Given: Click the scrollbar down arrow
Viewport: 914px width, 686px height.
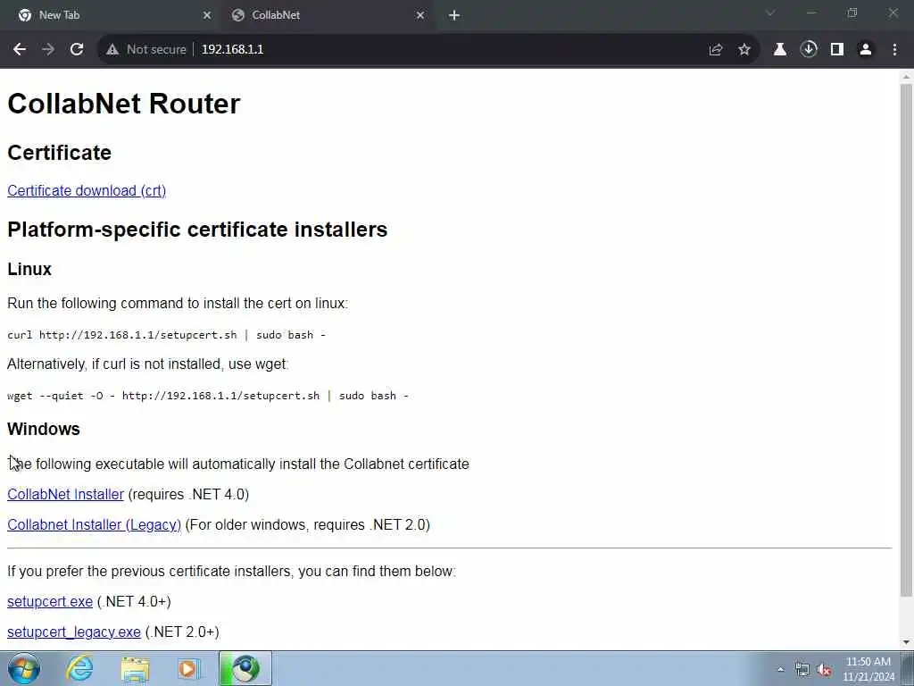Looking at the screenshot, I should click(906, 642).
